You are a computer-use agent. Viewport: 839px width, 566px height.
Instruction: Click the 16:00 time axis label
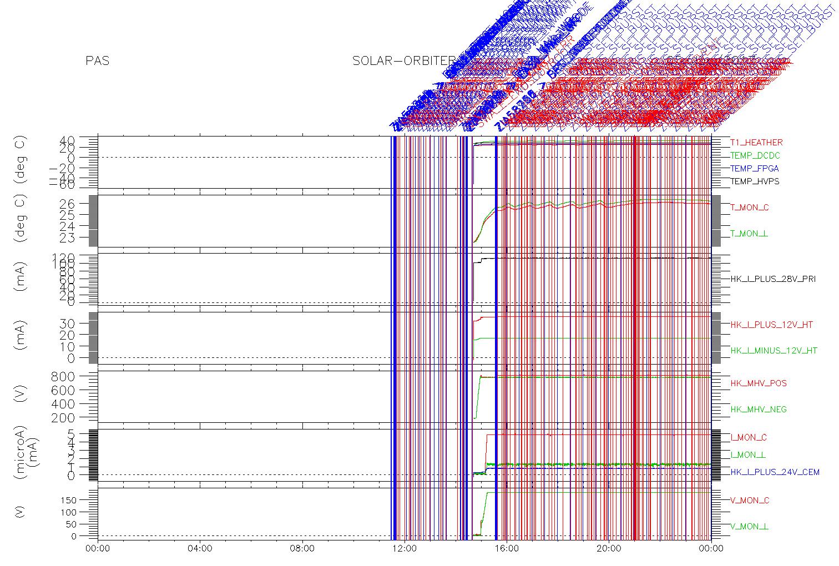[507, 549]
